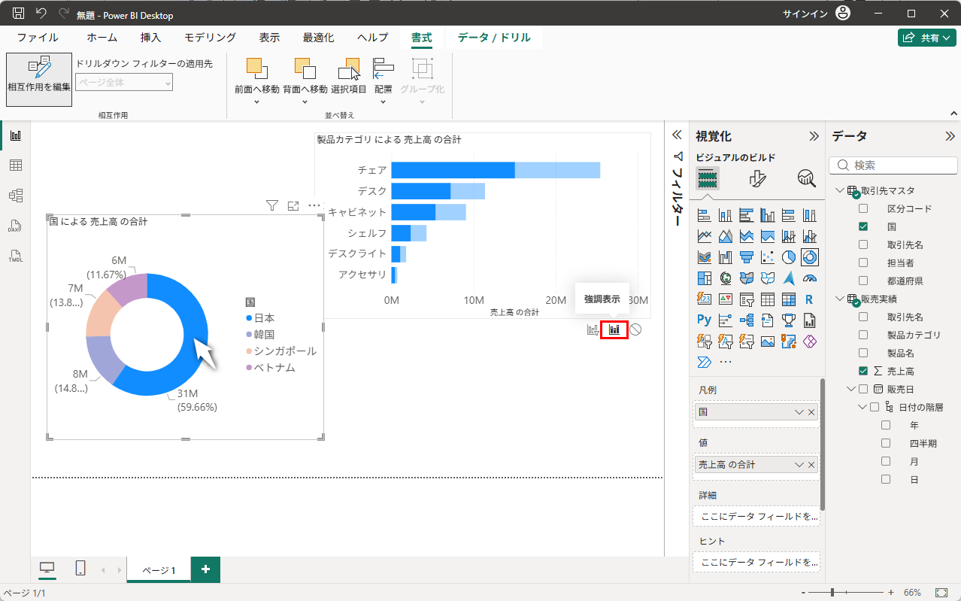
Task: Collapse the 販売実績 table
Action: tap(840, 299)
